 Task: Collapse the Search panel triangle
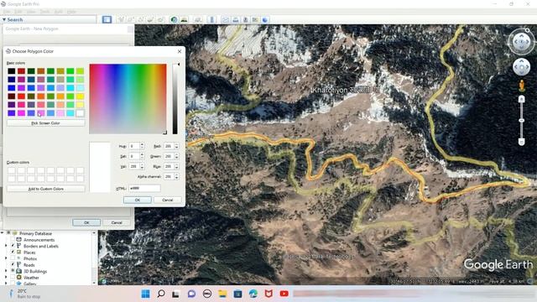4,20
